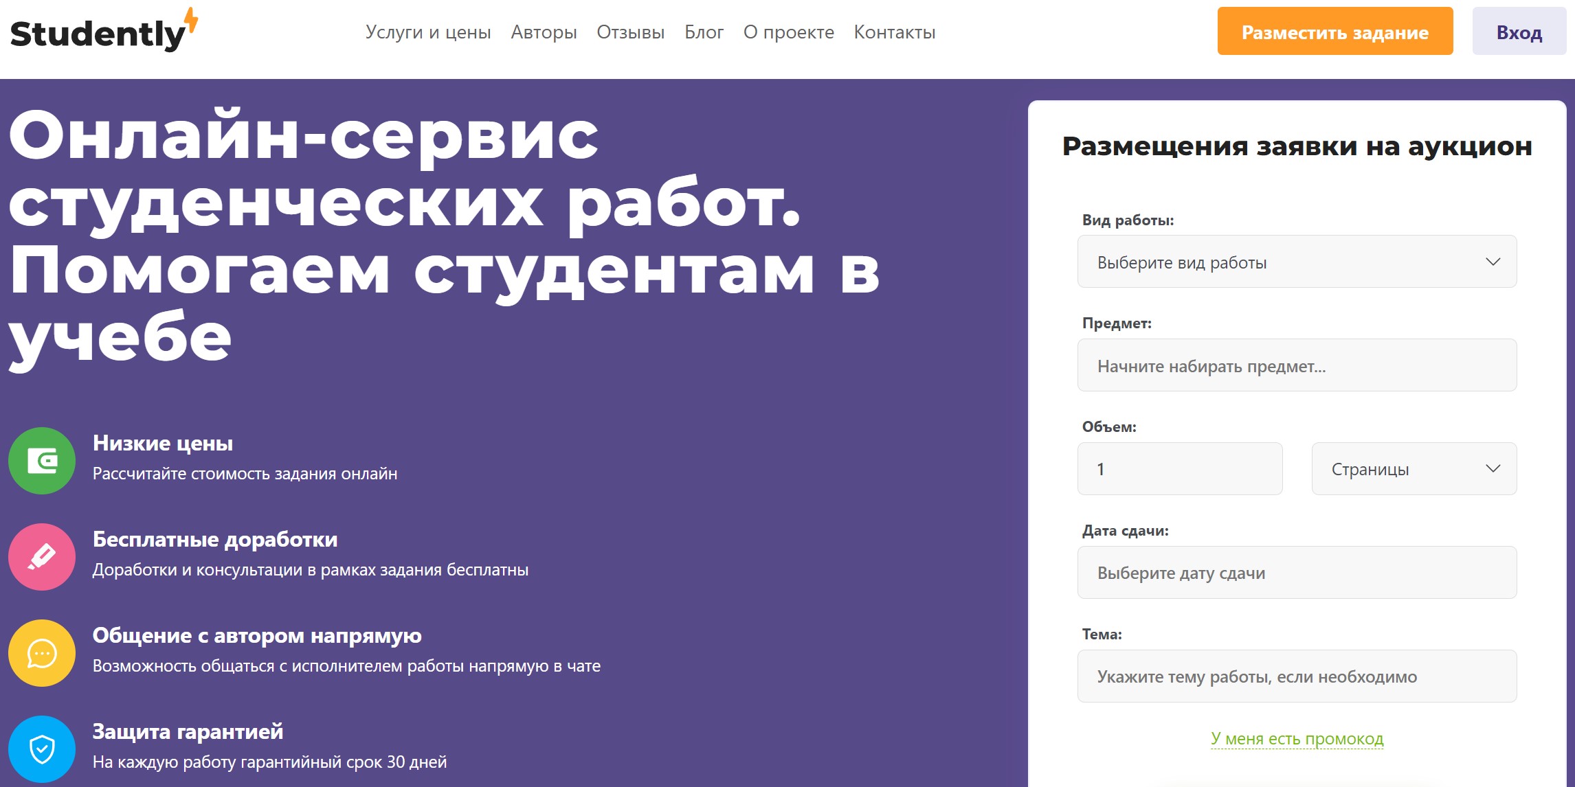Select 'Контакты' in top navigation

pos(894,32)
